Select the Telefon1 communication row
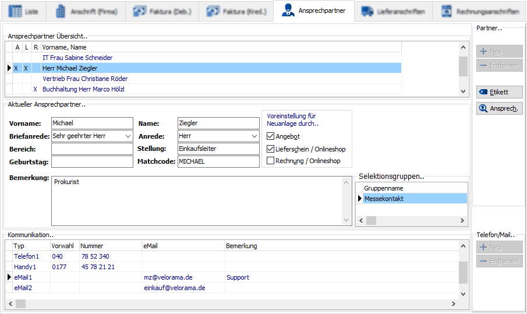This screenshot has height=314, width=527. [x=232, y=256]
